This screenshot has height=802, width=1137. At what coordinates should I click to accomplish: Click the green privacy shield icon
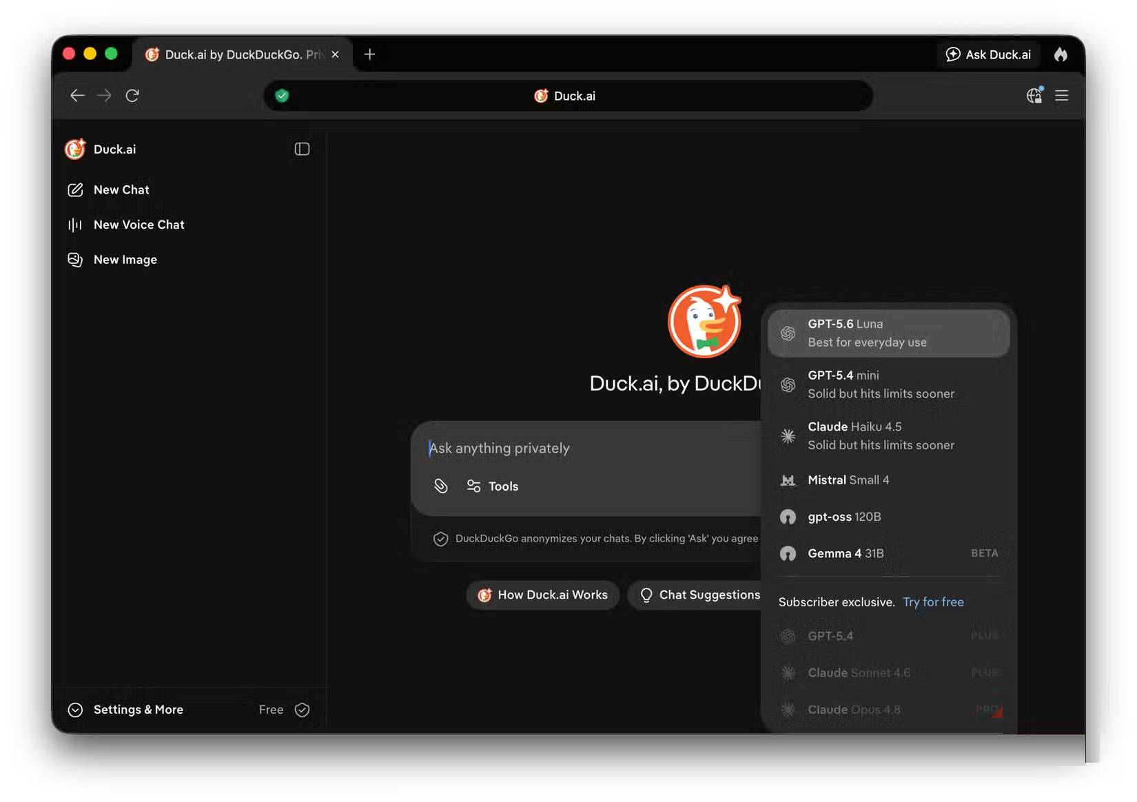tap(282, 96)
